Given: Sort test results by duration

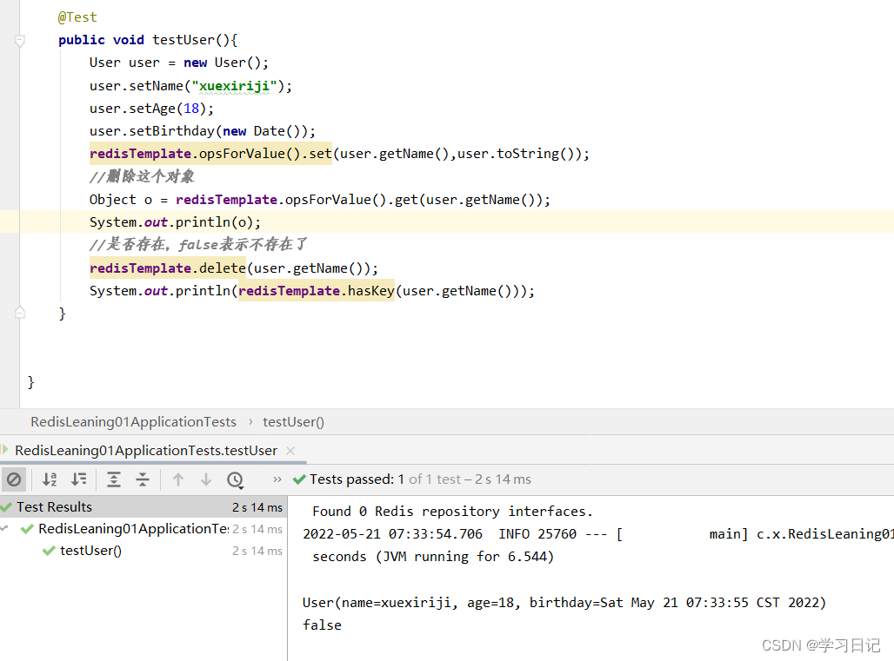Looking at the screenshot, I should pyautogui.click(x=78, y=479).
